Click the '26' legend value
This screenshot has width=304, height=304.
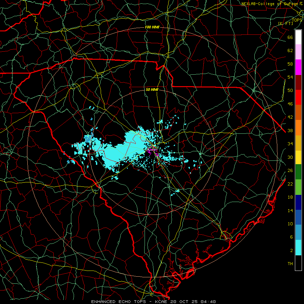(x=290, y=171)
